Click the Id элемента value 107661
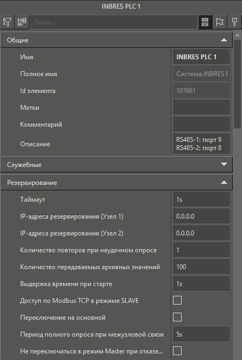242x360 pixels. [x=201, y=90]
